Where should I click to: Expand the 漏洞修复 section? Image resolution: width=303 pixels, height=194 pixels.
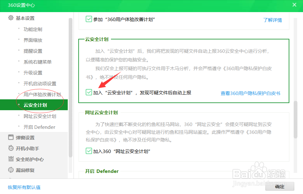point(25,170)
